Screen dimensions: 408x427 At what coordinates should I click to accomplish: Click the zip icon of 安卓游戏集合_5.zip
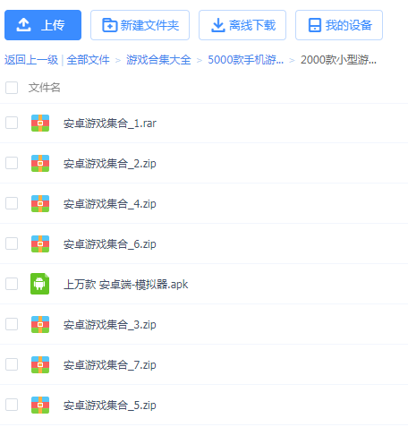point(40,405)
